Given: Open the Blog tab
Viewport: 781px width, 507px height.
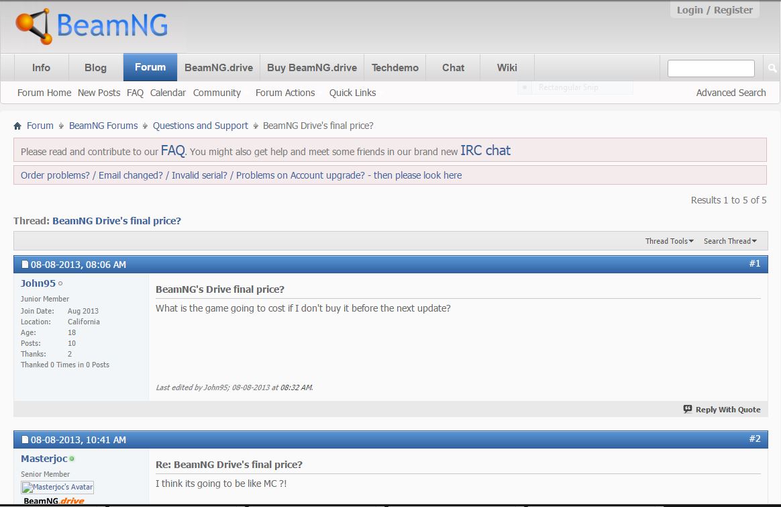Looking at the screenshot, I should (x=96, y=67).
